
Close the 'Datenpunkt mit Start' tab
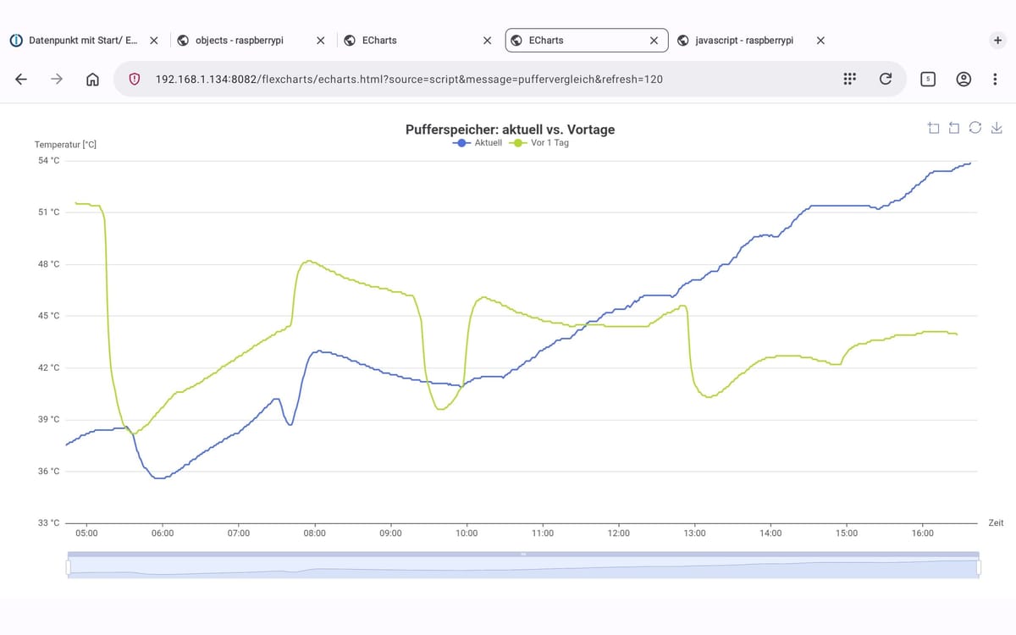pyautogui.click(x=153, y=40)
